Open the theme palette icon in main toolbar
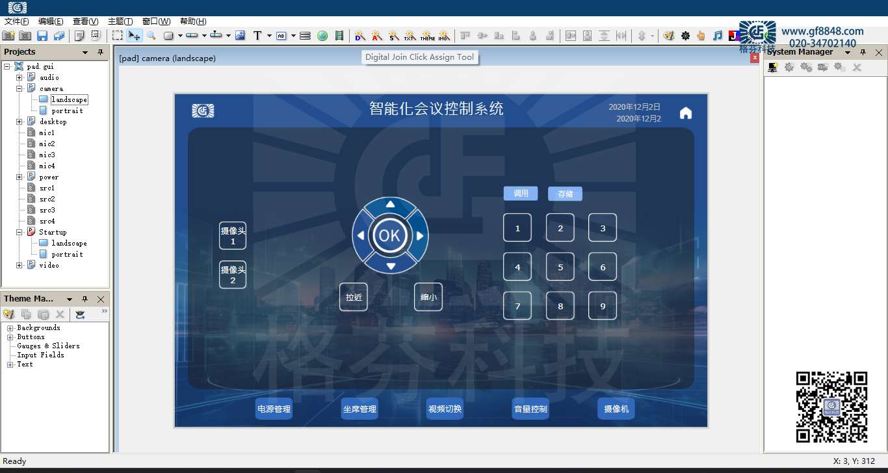 pos(669,36)
